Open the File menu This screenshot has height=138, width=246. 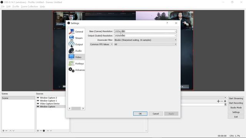3,7
